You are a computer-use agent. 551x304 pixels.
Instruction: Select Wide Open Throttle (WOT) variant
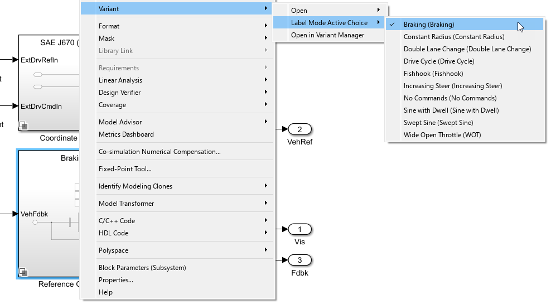(x=442, y=135)
